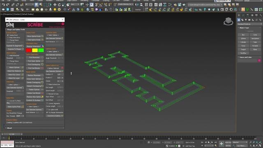The height and width of the screenshot is (148, 263).
Task: Toggle the Try Repair Intersections checkbox
Action: 47,112
